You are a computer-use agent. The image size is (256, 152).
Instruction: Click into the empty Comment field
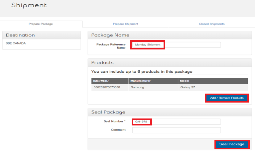click(176, 130)
